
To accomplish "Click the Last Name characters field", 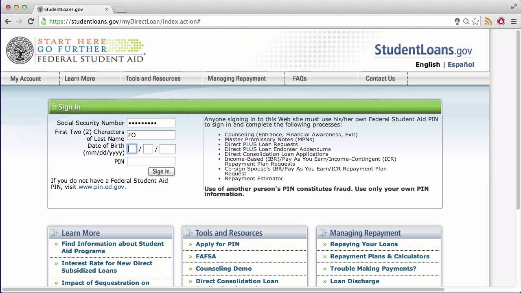I will click(151, 135).
